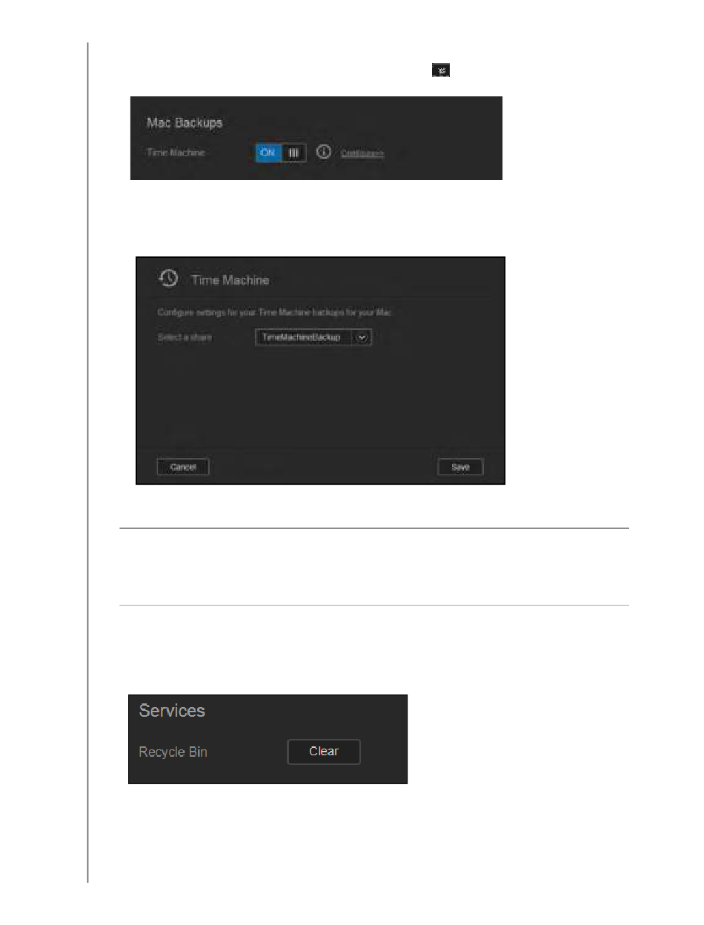This screenshot has width=704, height=925.
Task: Click the clock icon in Time Machine dialog
Action: [x=167, y=279]
